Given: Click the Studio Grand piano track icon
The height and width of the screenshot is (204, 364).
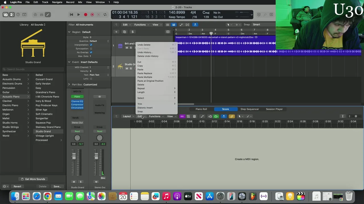Looking at the screenshot, I should point(120,66).
